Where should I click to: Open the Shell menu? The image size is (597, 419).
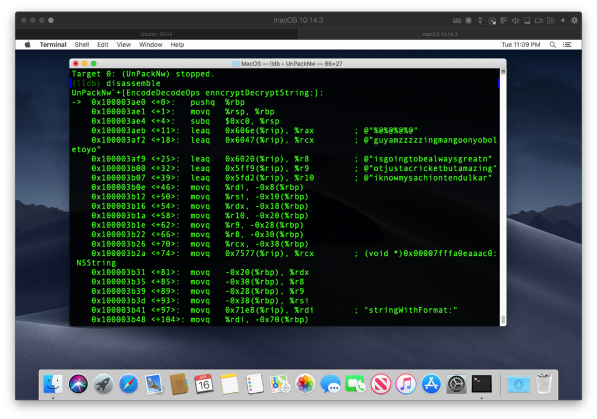pyautogui.click(x=82, y=44)
